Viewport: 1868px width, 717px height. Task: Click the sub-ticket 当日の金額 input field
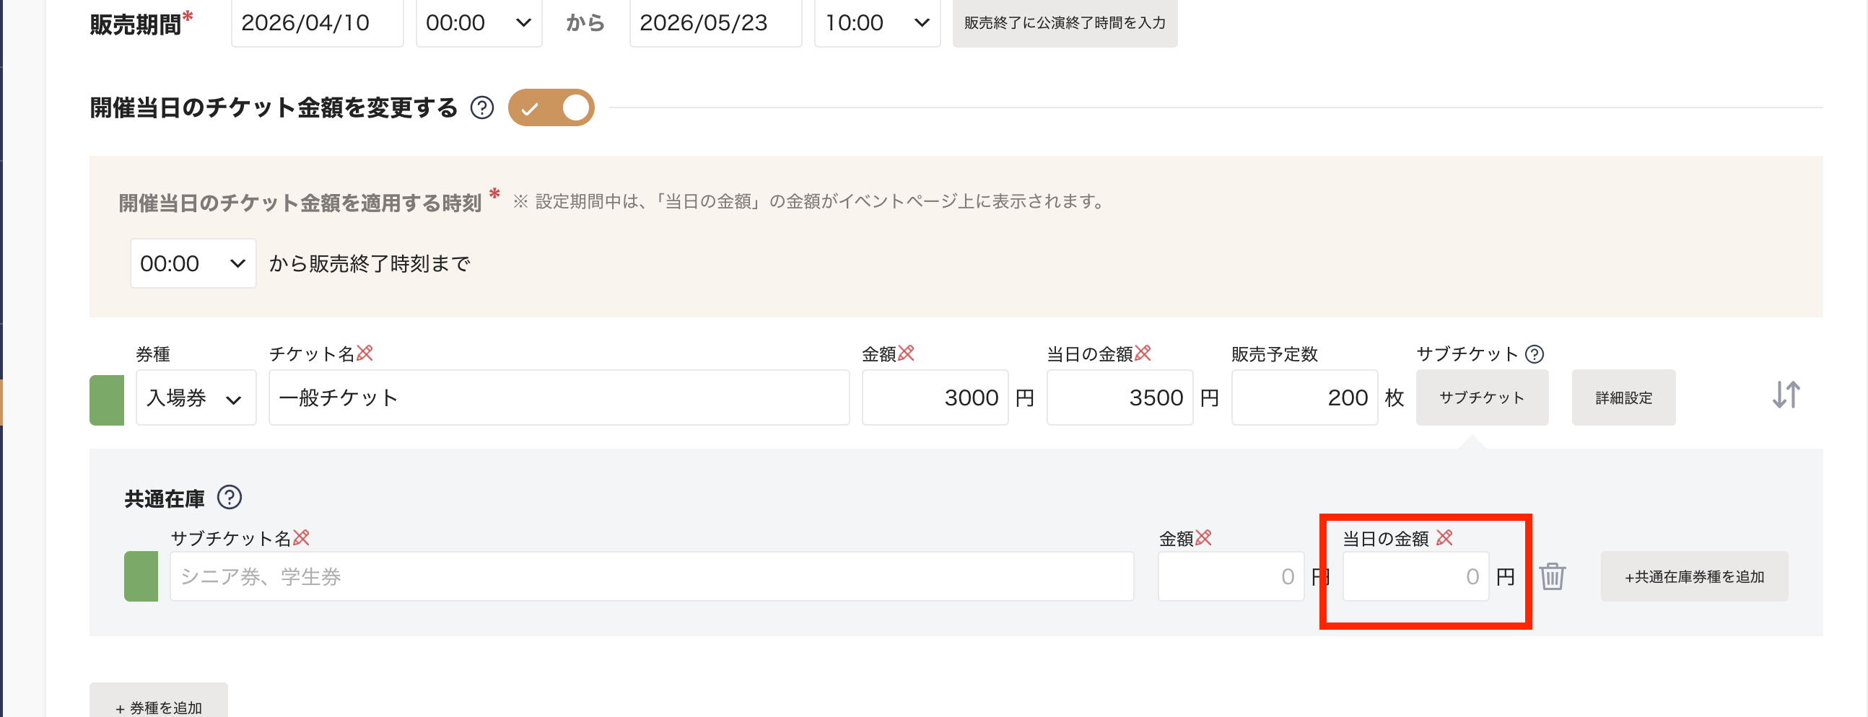point(1415,576)
